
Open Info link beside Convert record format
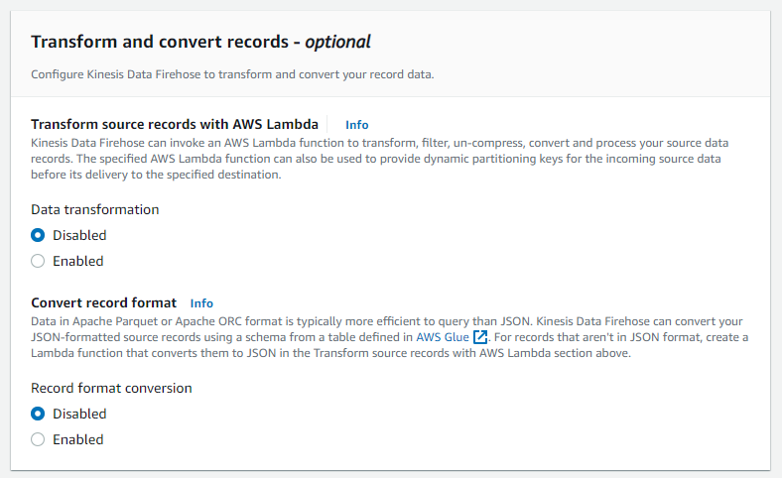[x=201, y=303]
